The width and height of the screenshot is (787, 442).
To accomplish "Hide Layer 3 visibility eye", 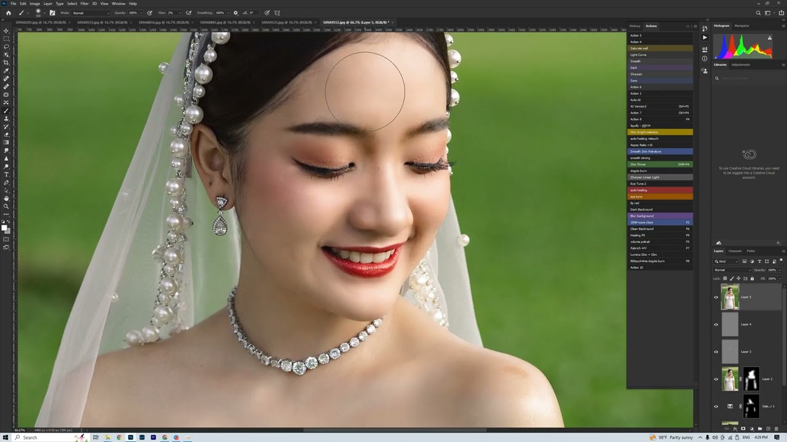I will coord(716,352).
